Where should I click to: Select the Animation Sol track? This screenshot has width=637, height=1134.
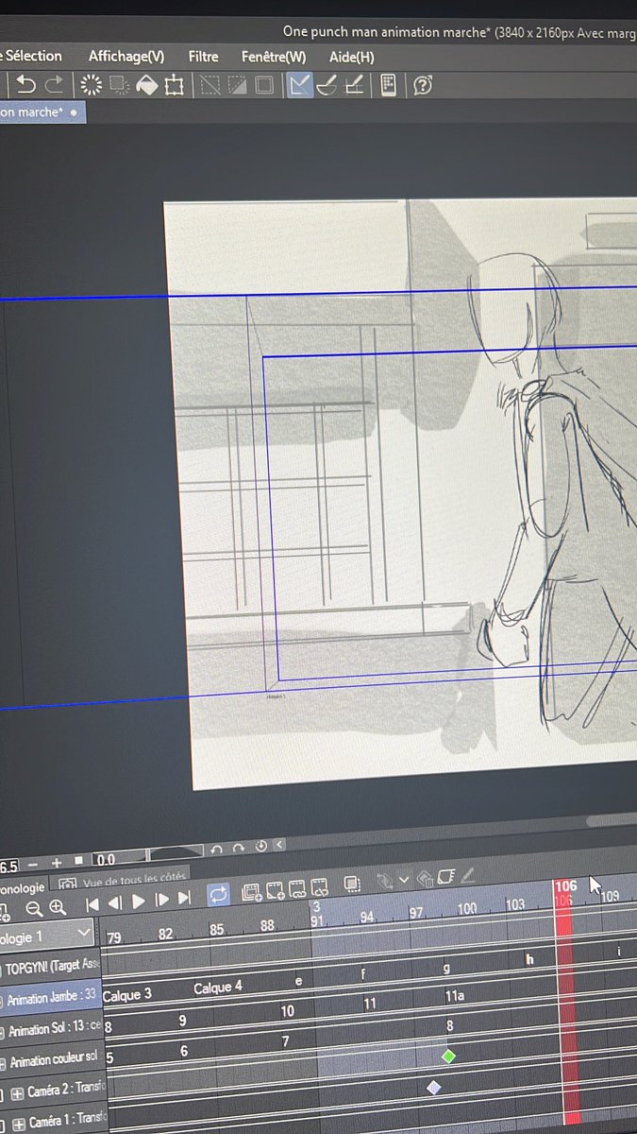(51, 1030)
